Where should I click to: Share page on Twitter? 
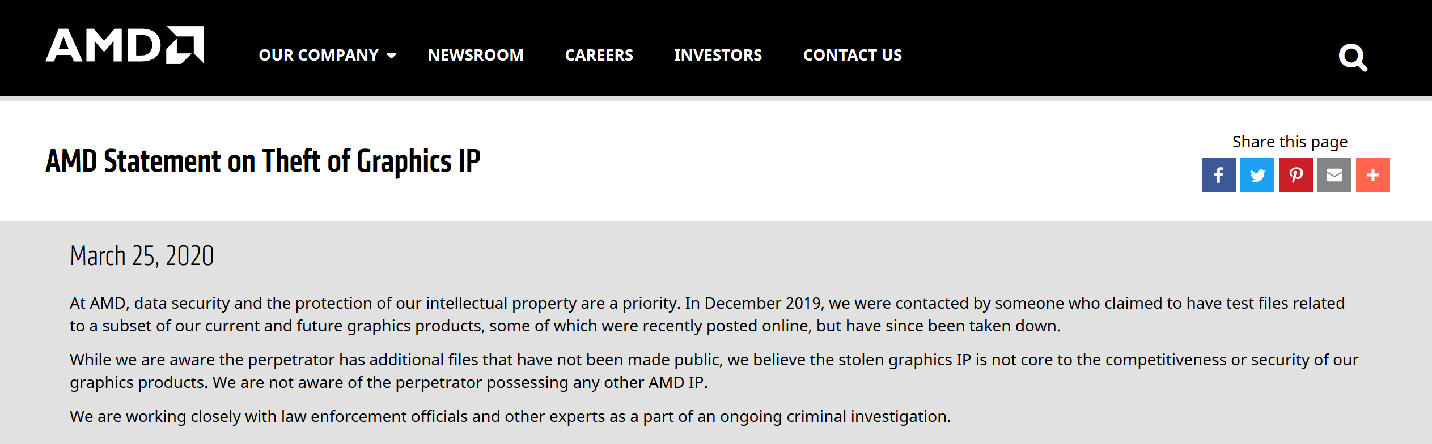pos(1257,175)
